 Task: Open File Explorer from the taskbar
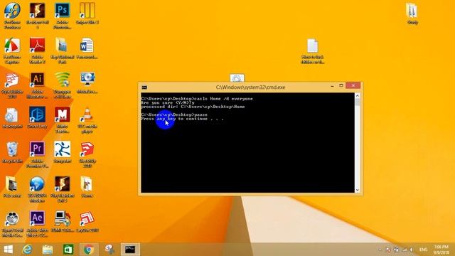pyautogui.click(x=48, y=250)
